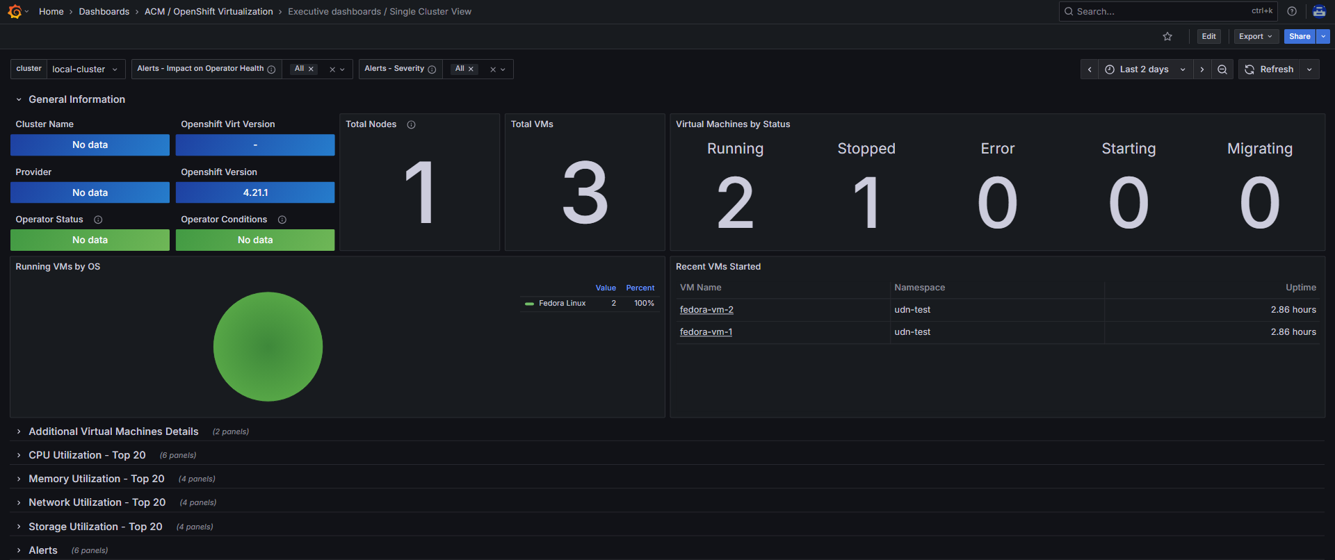Click the Grafana logo icon

15,12
